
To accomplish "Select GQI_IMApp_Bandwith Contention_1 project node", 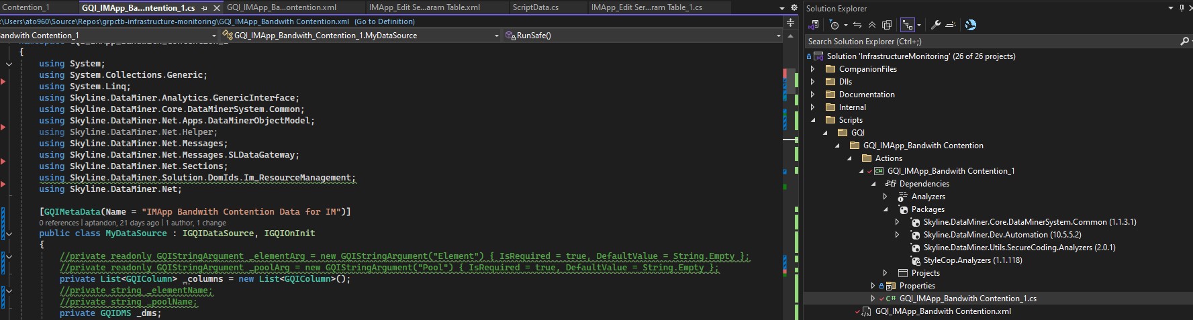I will (951, 171).
